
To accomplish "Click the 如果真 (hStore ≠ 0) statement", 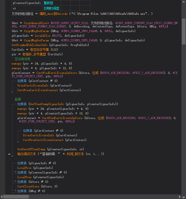I will coord(33,182).
